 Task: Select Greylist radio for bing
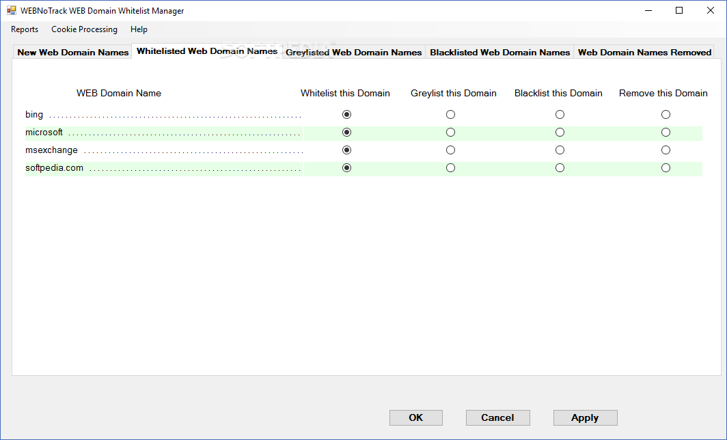click(450, 115)
